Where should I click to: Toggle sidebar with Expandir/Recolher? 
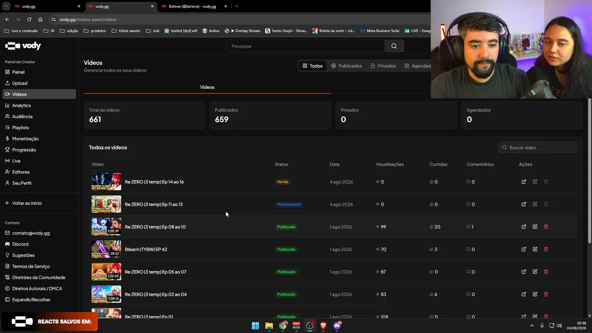point(31,300)
